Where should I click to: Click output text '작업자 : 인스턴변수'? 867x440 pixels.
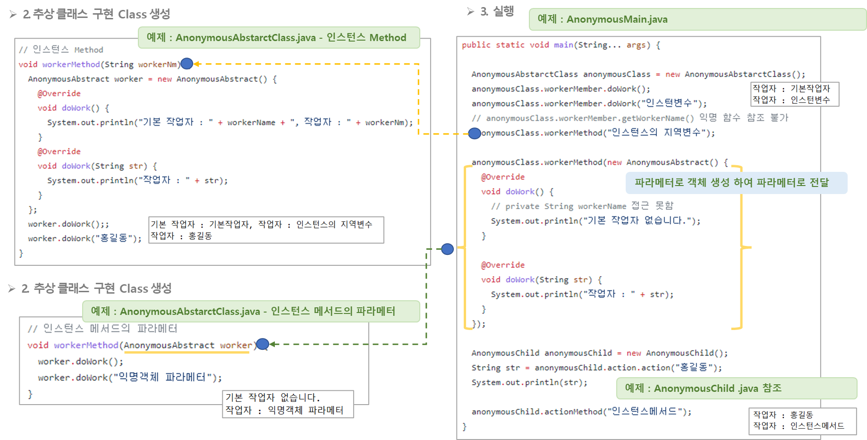(x=791, y=100)
